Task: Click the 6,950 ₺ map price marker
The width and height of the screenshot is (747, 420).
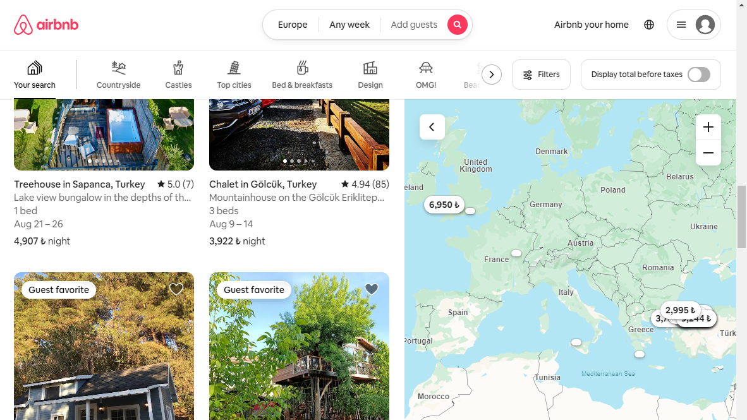Action: [x=444, y=205]
